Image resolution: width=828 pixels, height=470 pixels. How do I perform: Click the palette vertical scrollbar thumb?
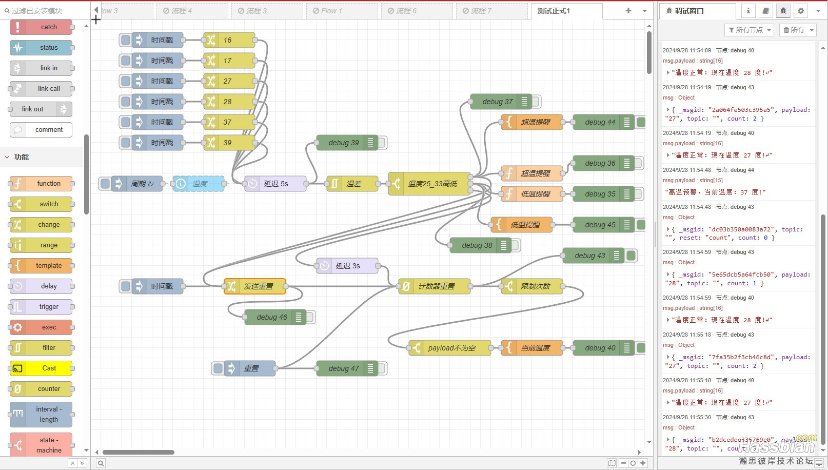coord(87,174)
